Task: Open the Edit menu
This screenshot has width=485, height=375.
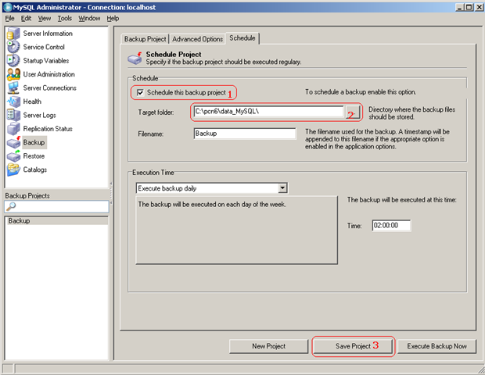Action: (26, 19)
